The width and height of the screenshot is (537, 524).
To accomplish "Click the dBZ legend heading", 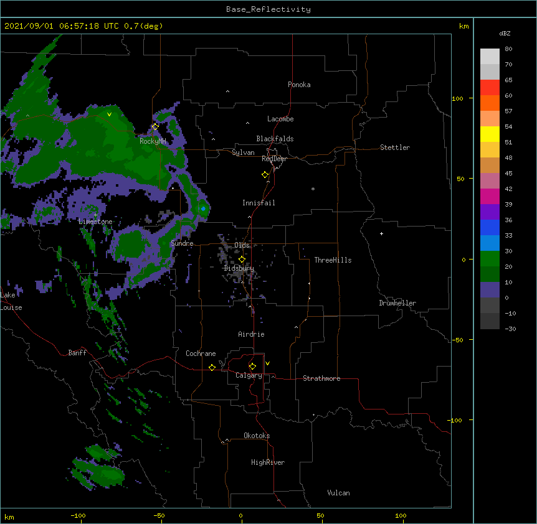I will [505, 34].
